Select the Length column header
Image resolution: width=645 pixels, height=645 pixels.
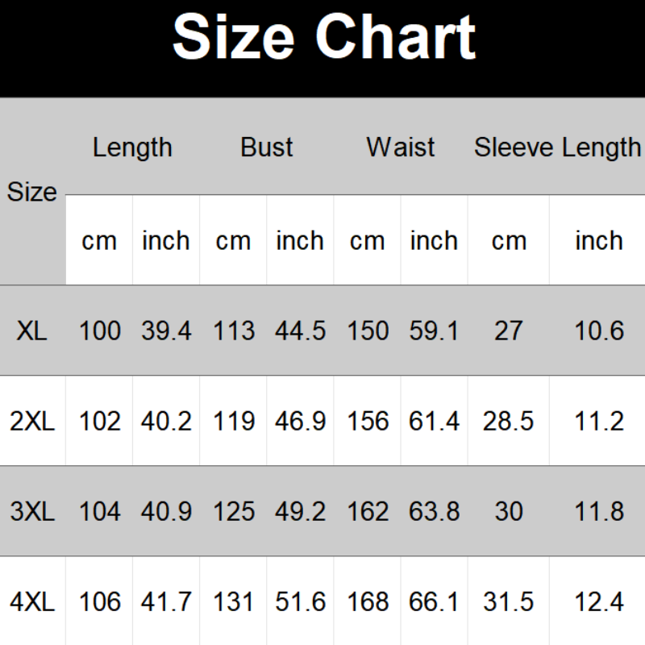coord(132,148)
